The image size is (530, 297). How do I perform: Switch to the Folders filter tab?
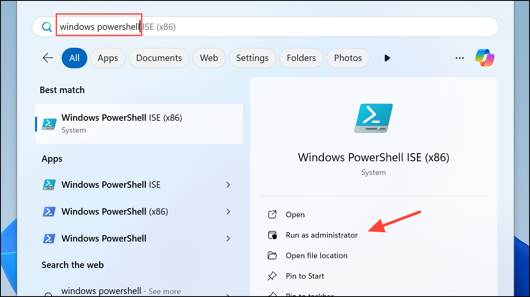(x=301, y=58)
